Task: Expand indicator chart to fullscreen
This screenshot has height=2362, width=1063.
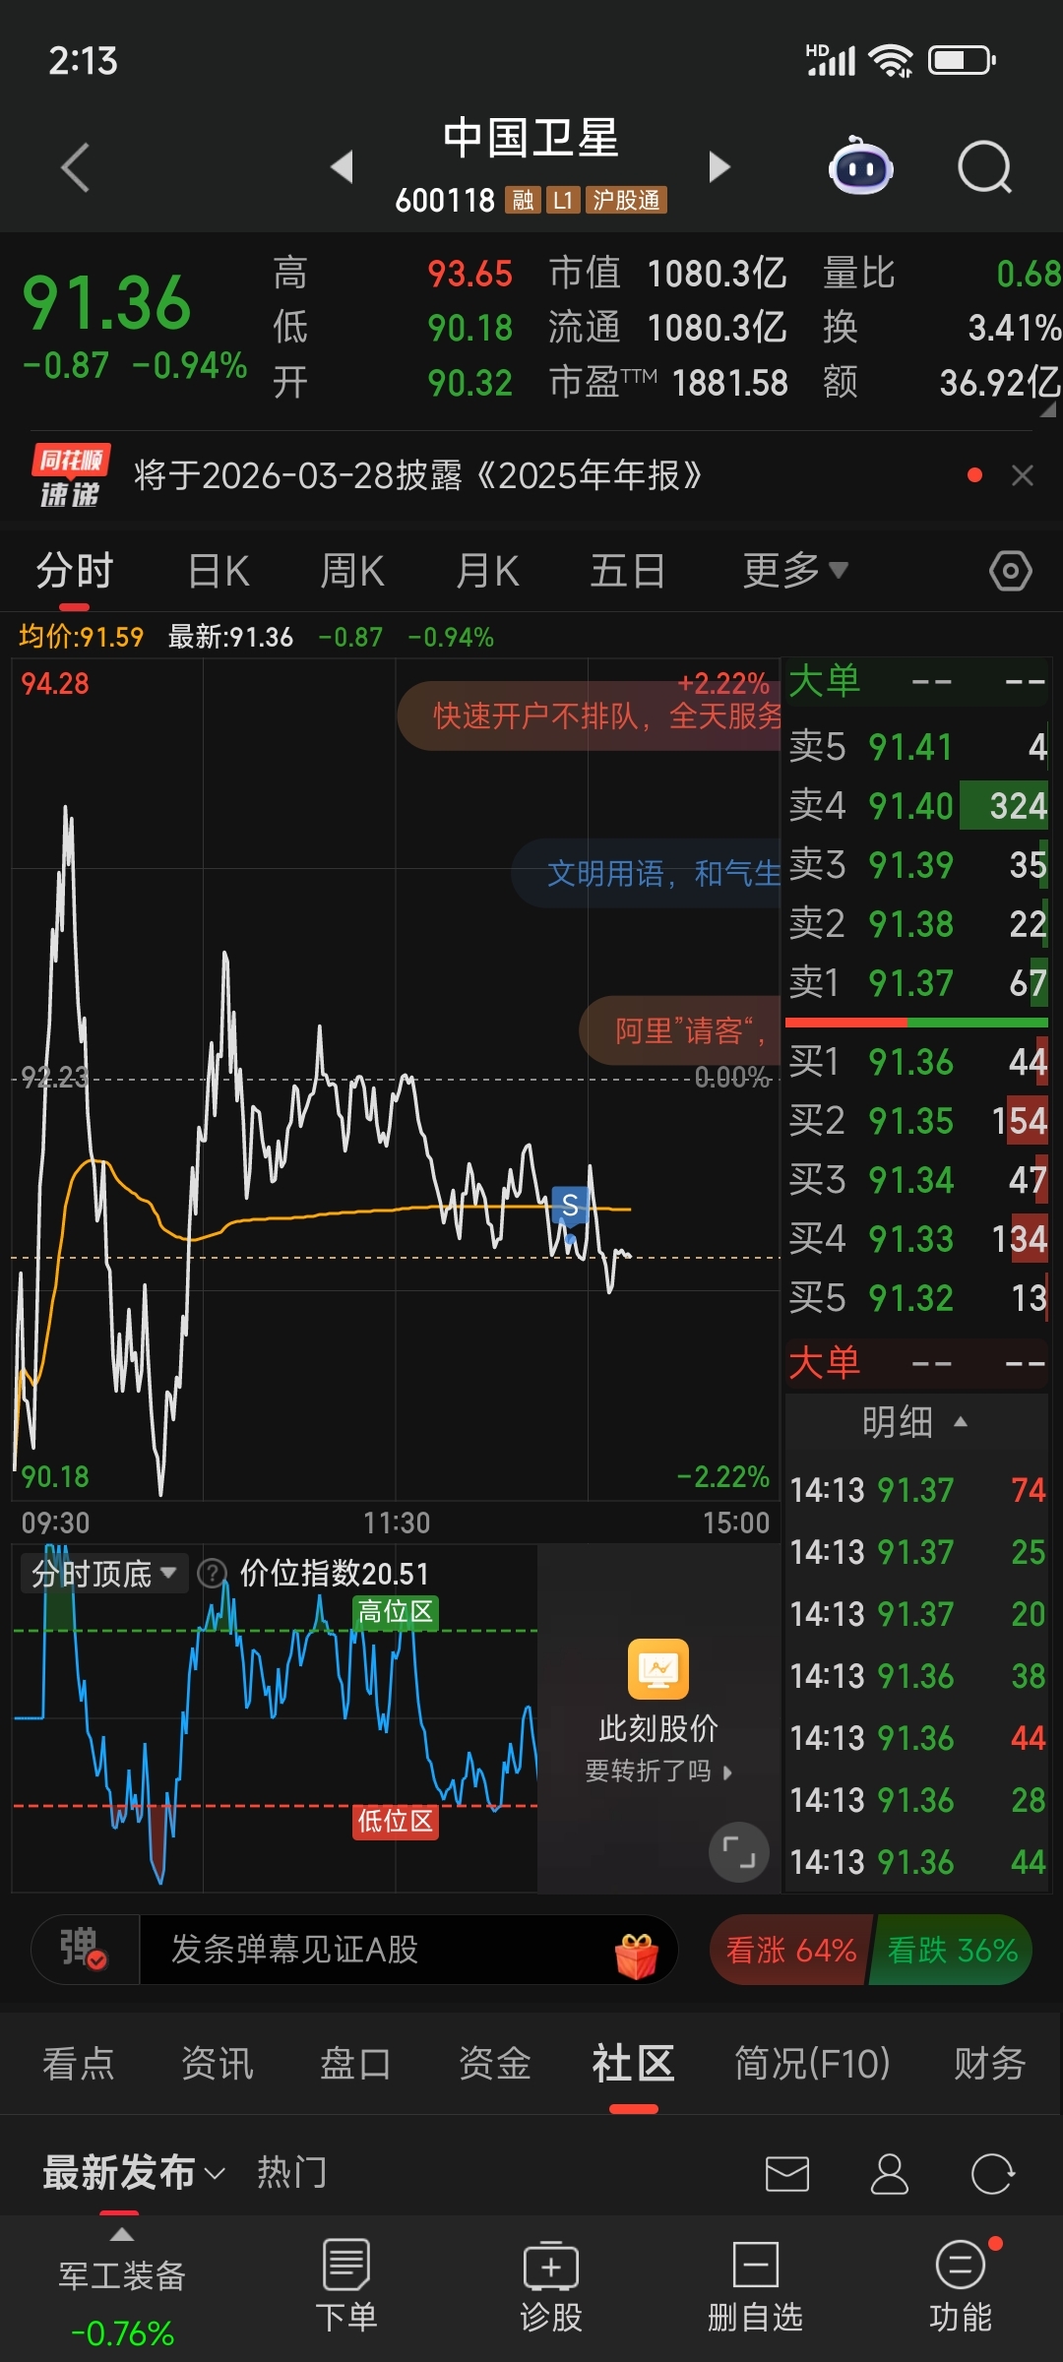Action: [x=738, y=1853]
